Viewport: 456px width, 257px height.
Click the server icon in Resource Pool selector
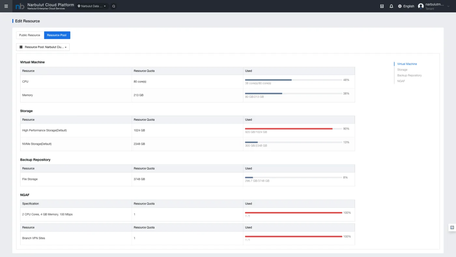click(x=21, y=47)
